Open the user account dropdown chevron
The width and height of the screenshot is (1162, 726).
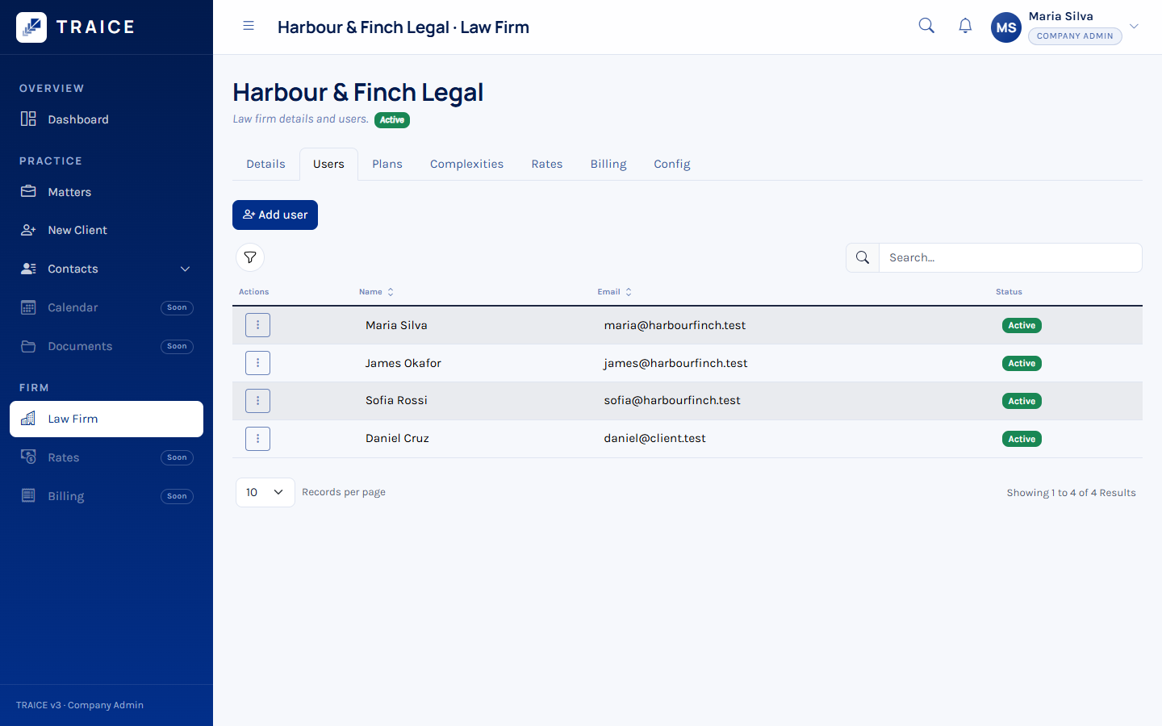(x=1134, y=27)
